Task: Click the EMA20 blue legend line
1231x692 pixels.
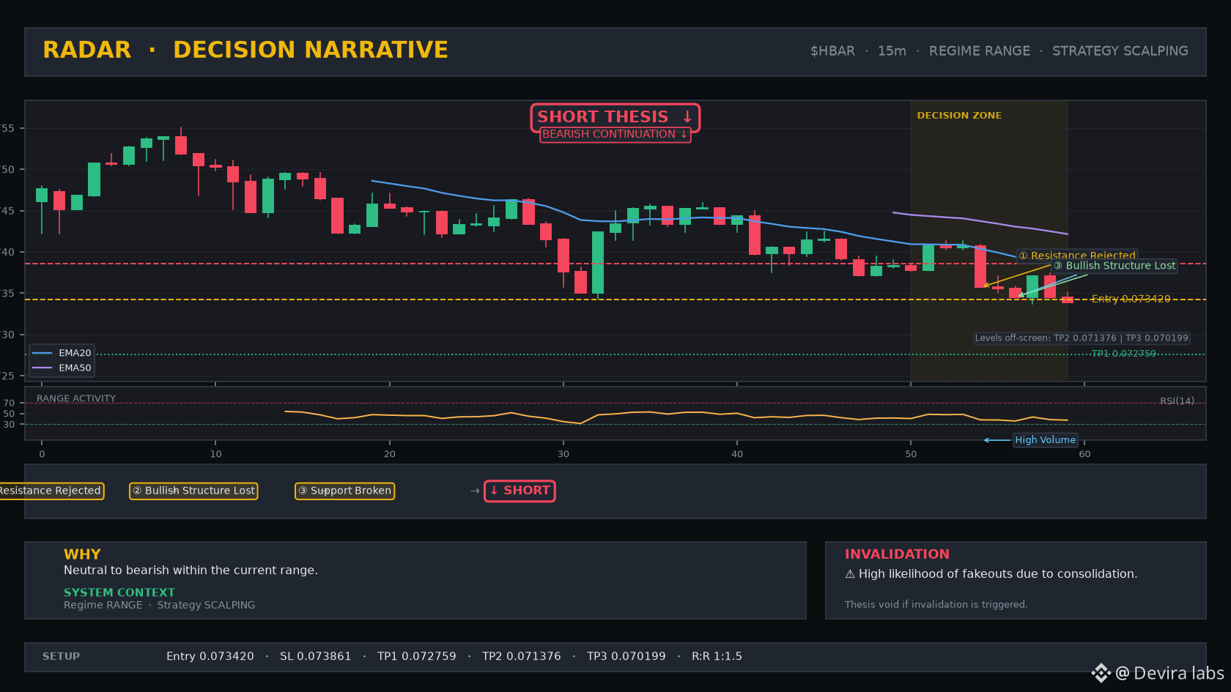Action: (42, 353)
